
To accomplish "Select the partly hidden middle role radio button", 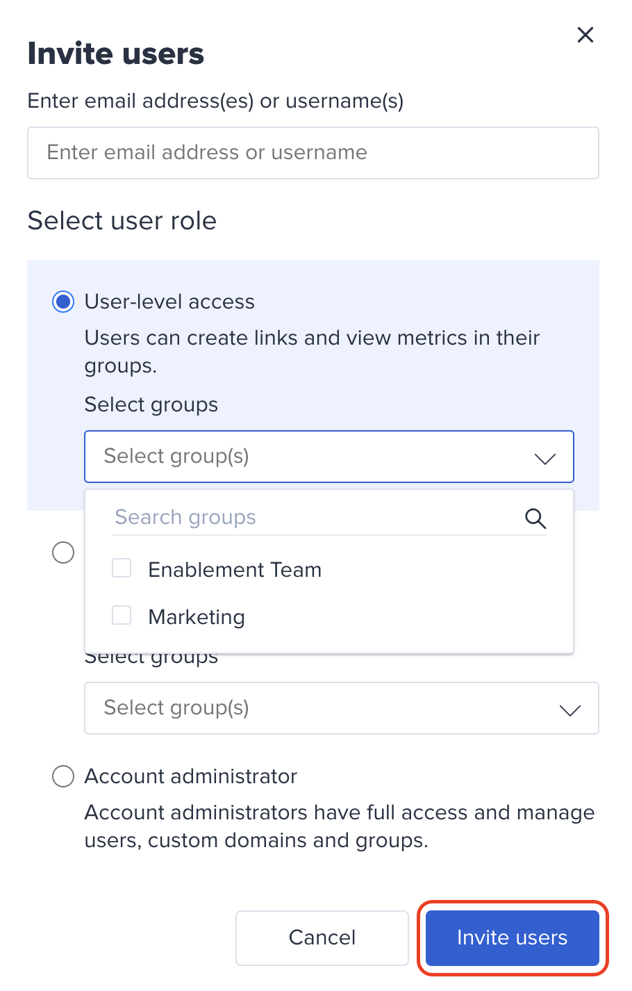I will (x=63, y=553).
